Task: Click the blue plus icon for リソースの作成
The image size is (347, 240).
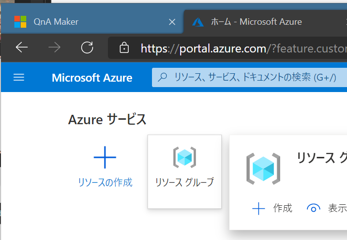Action: pyautogui.click(x=105, y=157)
